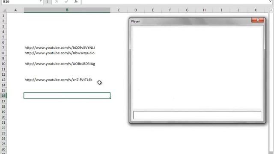Click the text box in Player dialog
This screenshot has height=154, width=274.
pyautogui.click(x=197, y=115)
